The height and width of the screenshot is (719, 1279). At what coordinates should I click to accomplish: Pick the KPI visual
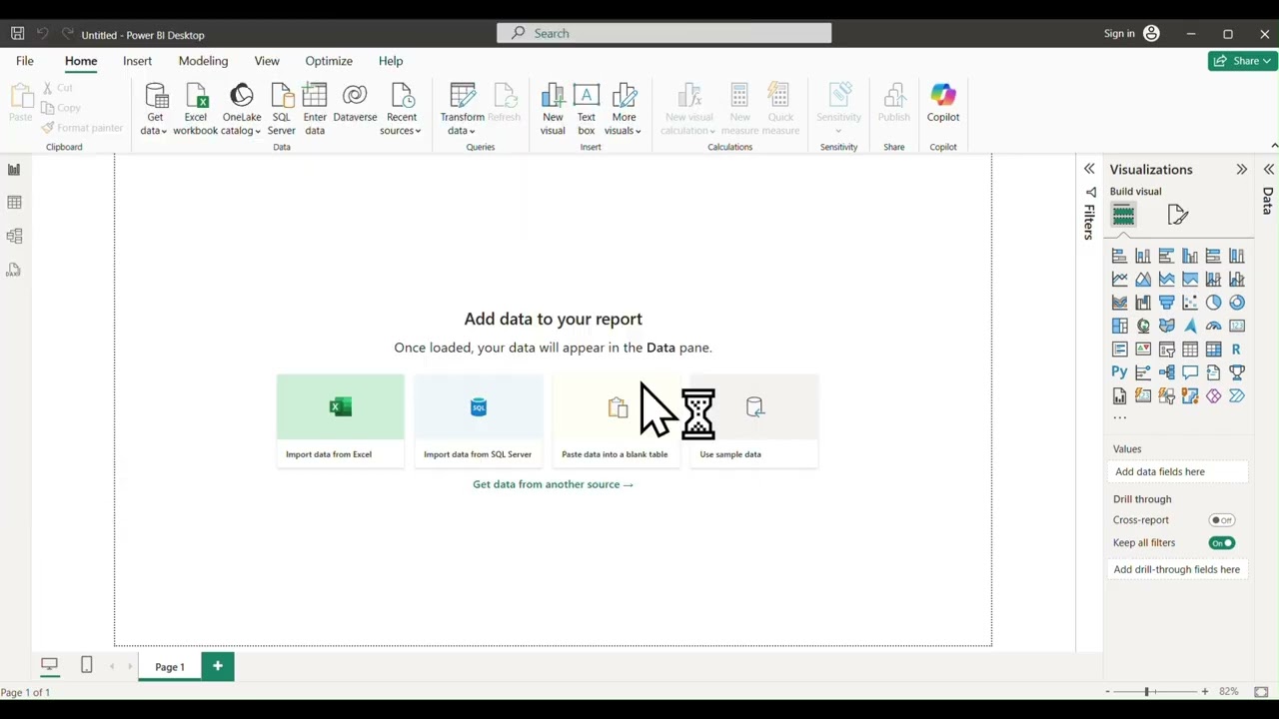pos(1143,350)
